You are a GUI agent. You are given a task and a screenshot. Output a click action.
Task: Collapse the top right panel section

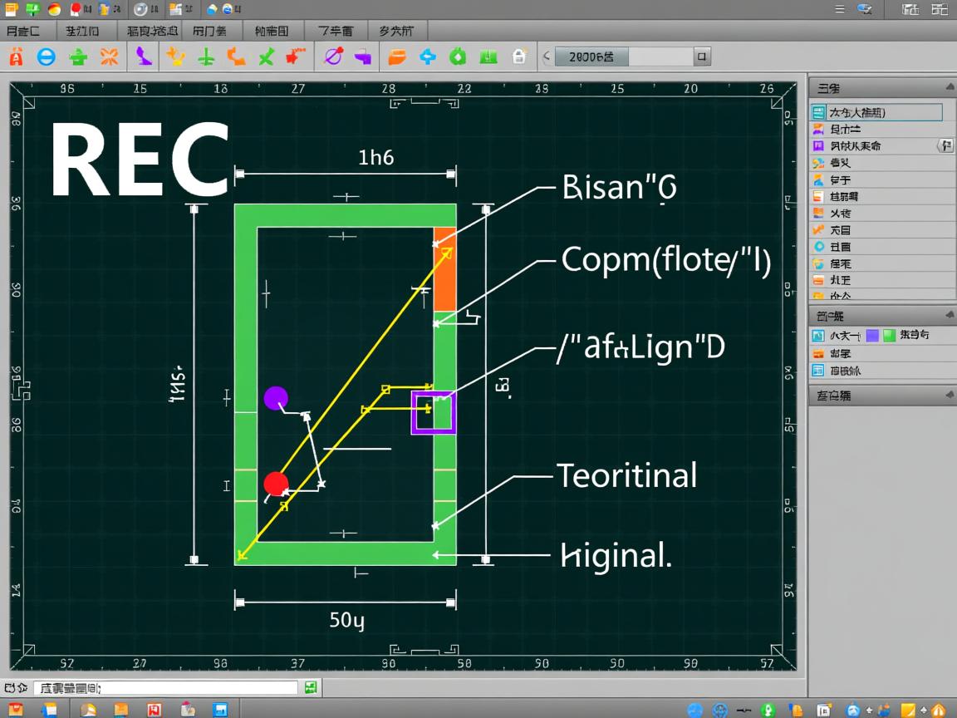949,87
